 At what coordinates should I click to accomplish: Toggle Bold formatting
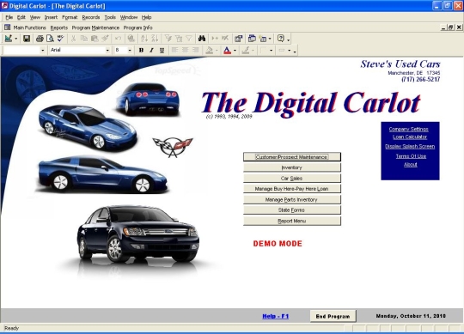141,51
